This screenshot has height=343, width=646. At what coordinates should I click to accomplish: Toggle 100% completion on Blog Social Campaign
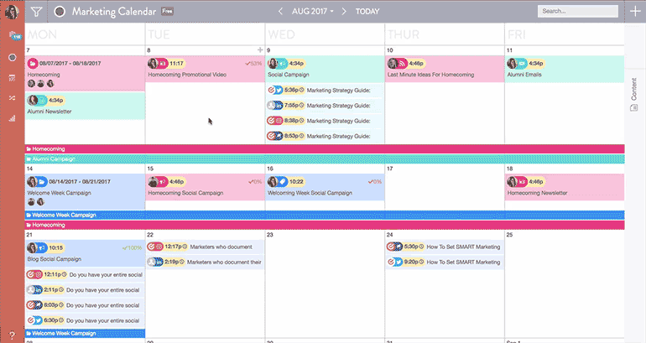coord(132,248)
